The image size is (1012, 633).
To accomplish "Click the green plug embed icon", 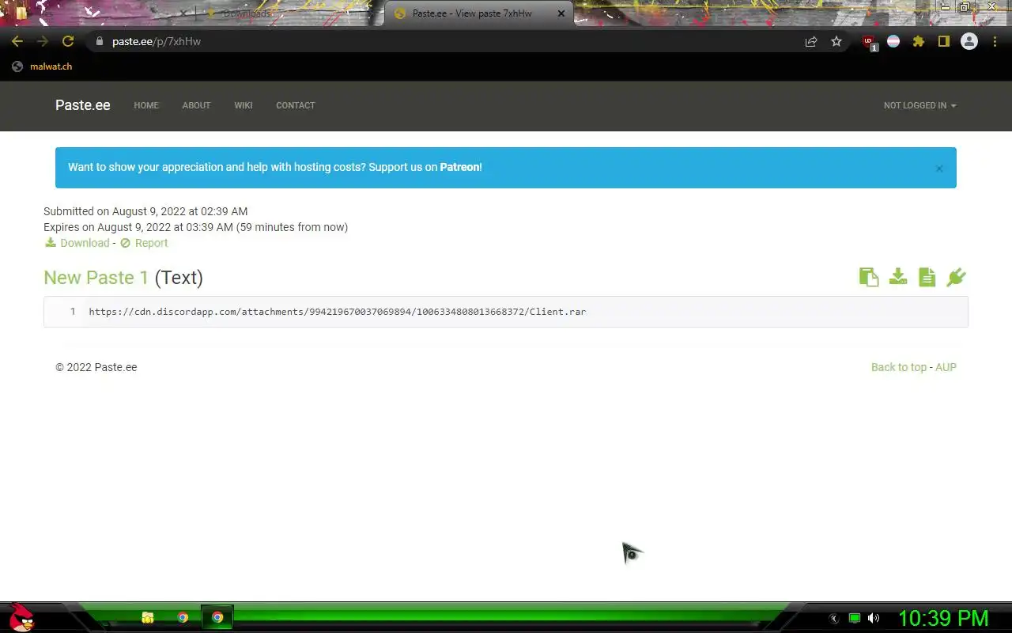I will point(956,277).
